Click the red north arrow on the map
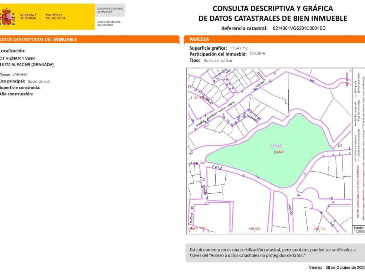Viewport: 365px width, 274px height. 346,79
